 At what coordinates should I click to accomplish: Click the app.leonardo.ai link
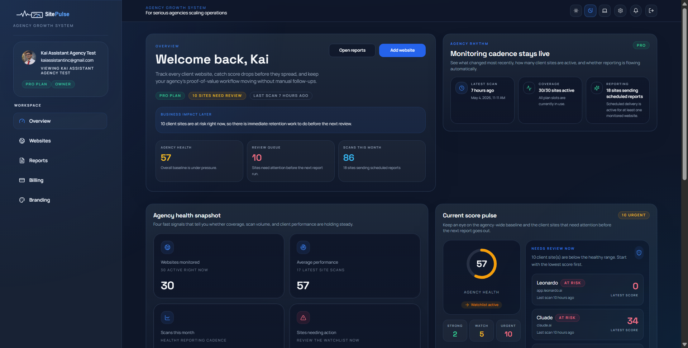point(549,291)
